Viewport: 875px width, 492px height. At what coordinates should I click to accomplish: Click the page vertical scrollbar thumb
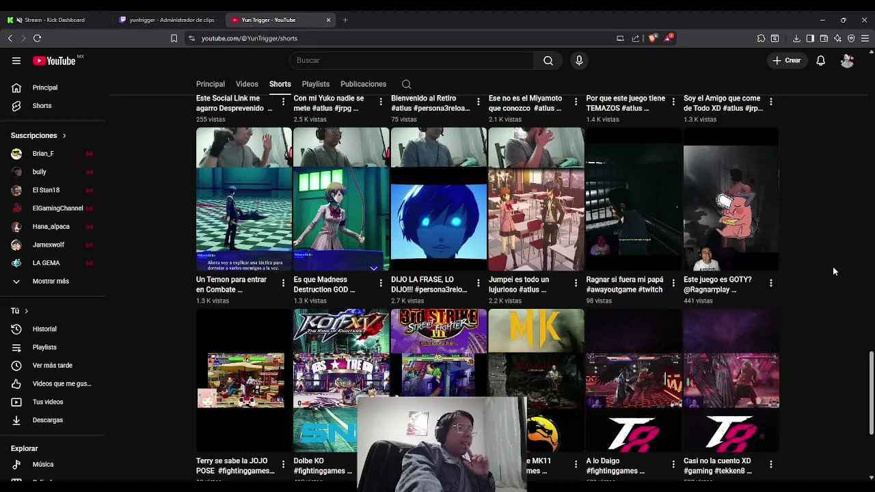click(x=871, y=393)
